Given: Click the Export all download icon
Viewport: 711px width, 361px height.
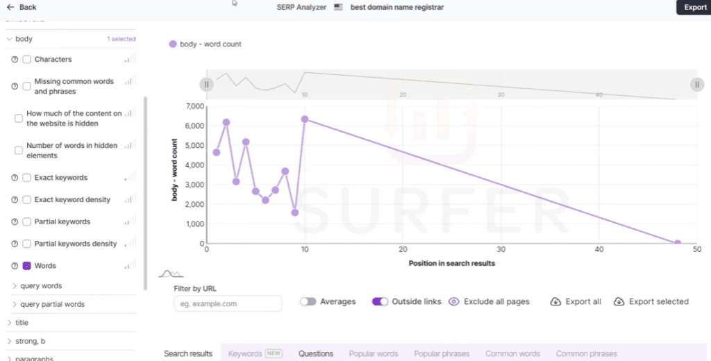Looking at the screenshot, I should tap(555, 302).
